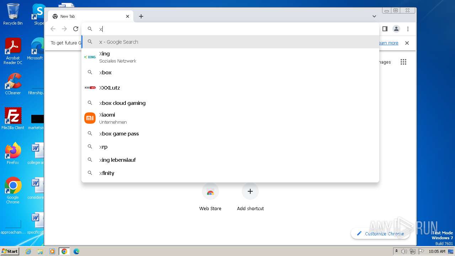Open the Recycle Bin desktop icon

point(13,14)
